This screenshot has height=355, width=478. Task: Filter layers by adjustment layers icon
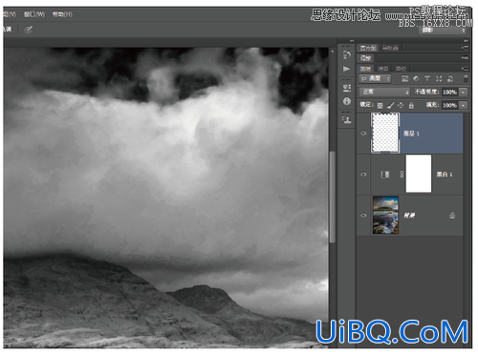(416, 78)
